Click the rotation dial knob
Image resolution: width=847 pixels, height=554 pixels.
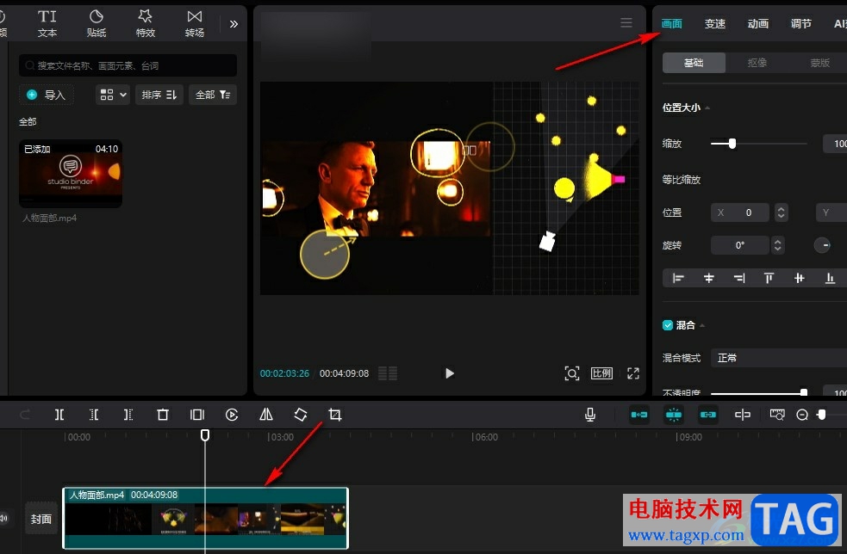(x=822, y=245)
